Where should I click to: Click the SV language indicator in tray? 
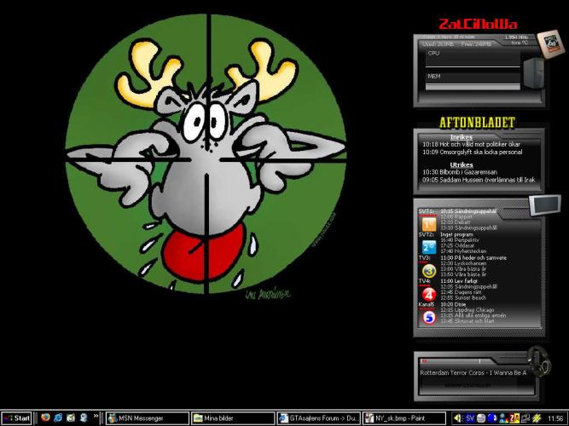coord(470,418)
